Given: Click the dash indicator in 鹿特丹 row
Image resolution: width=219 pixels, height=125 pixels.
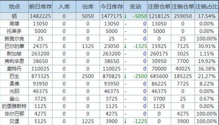Looking at the screenshot, I should click(126, 69).
